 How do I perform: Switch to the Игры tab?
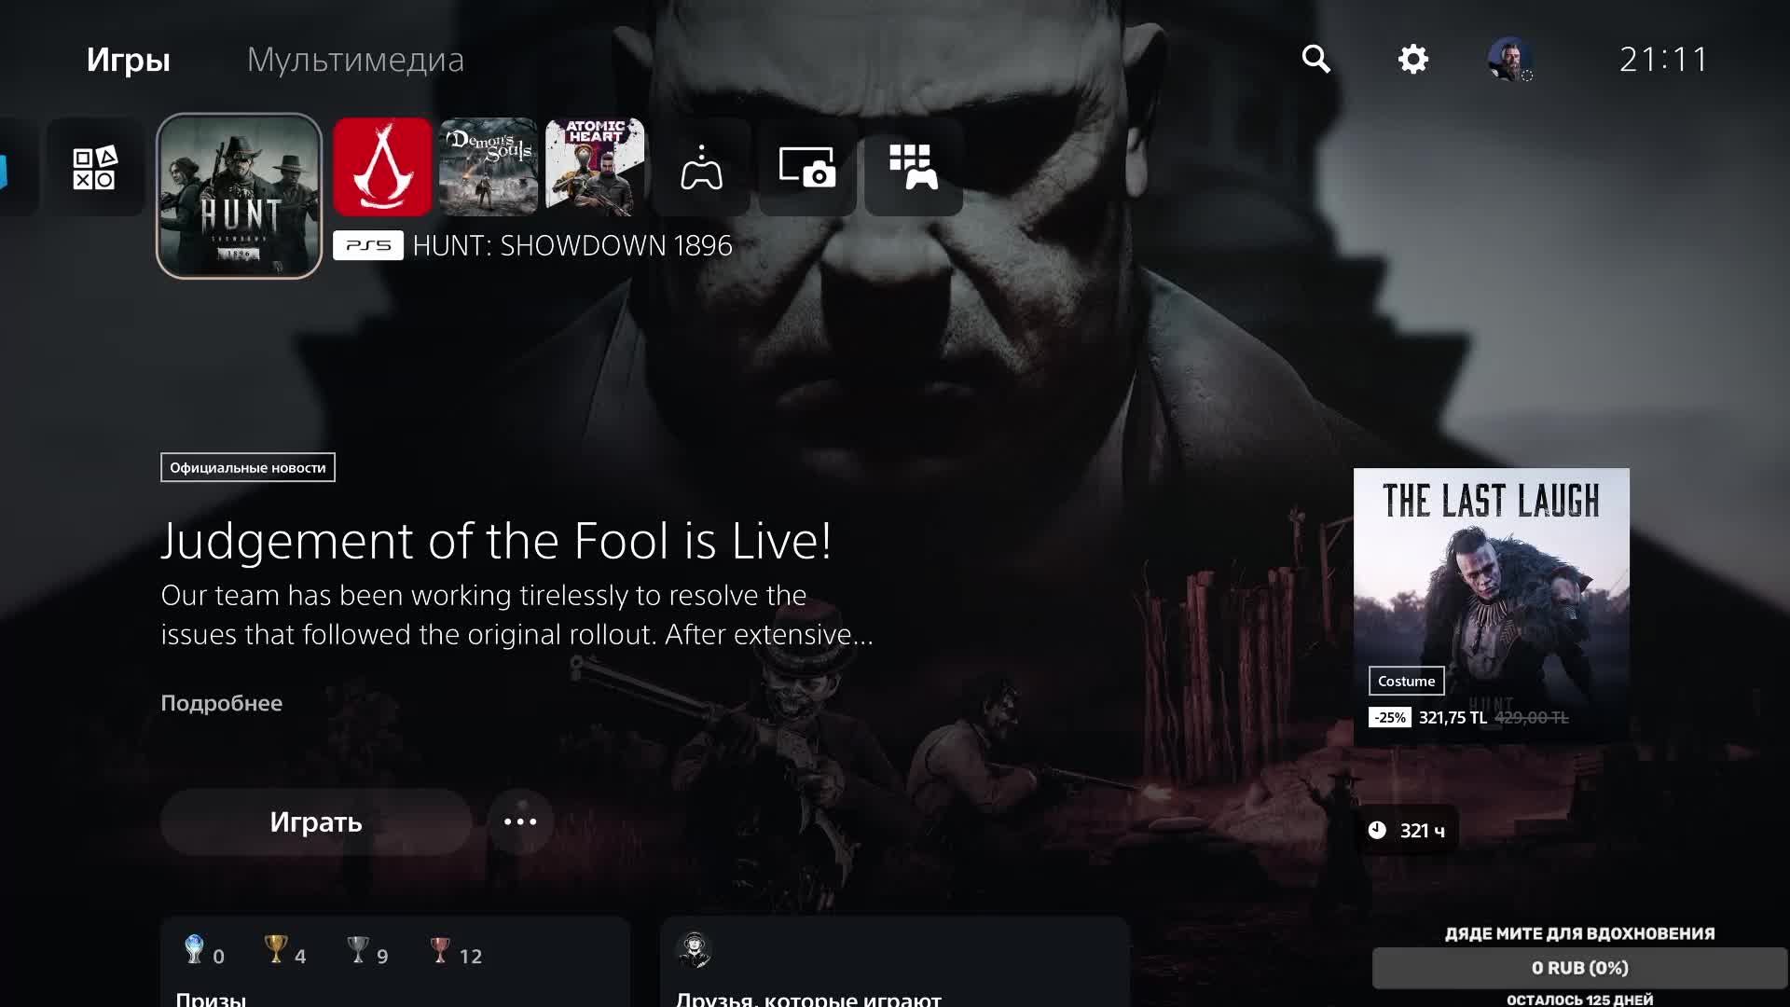(129, 60)
